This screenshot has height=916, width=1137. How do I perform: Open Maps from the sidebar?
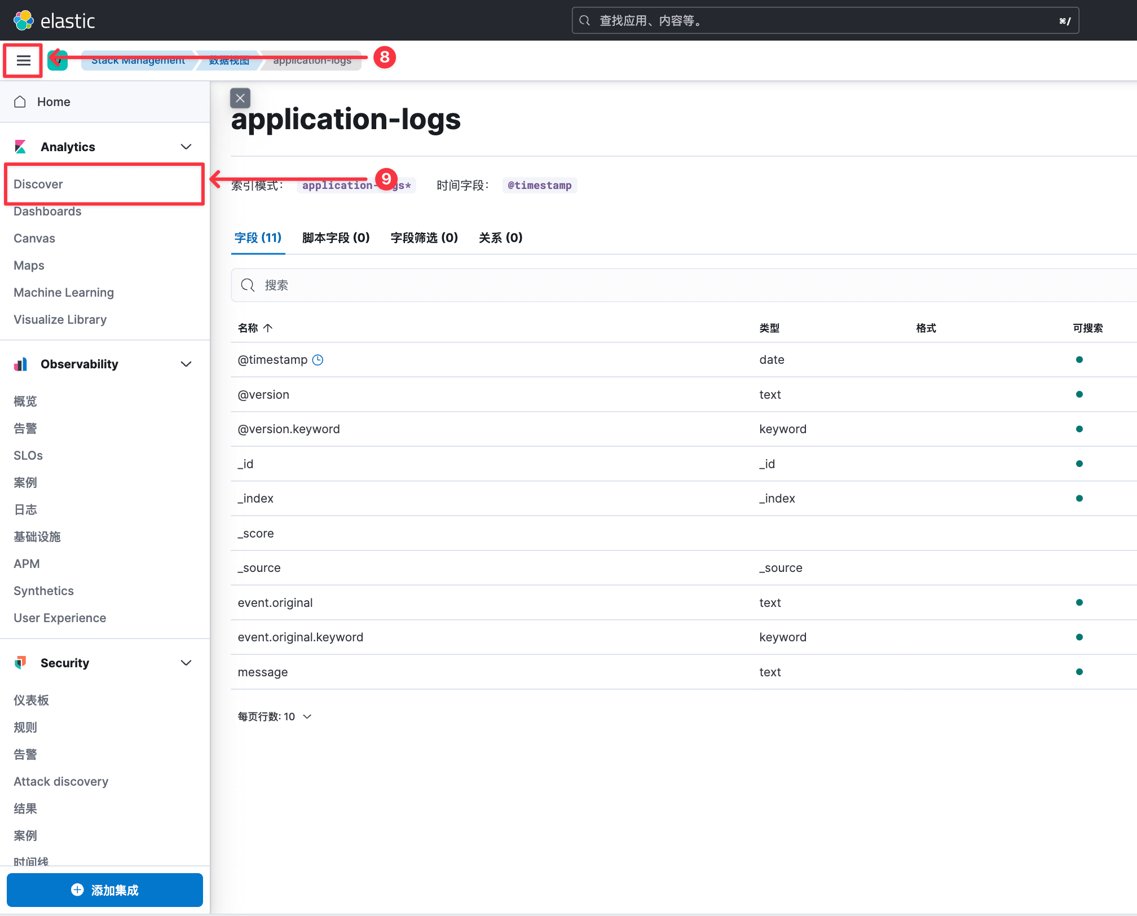(x=29, y=265)
